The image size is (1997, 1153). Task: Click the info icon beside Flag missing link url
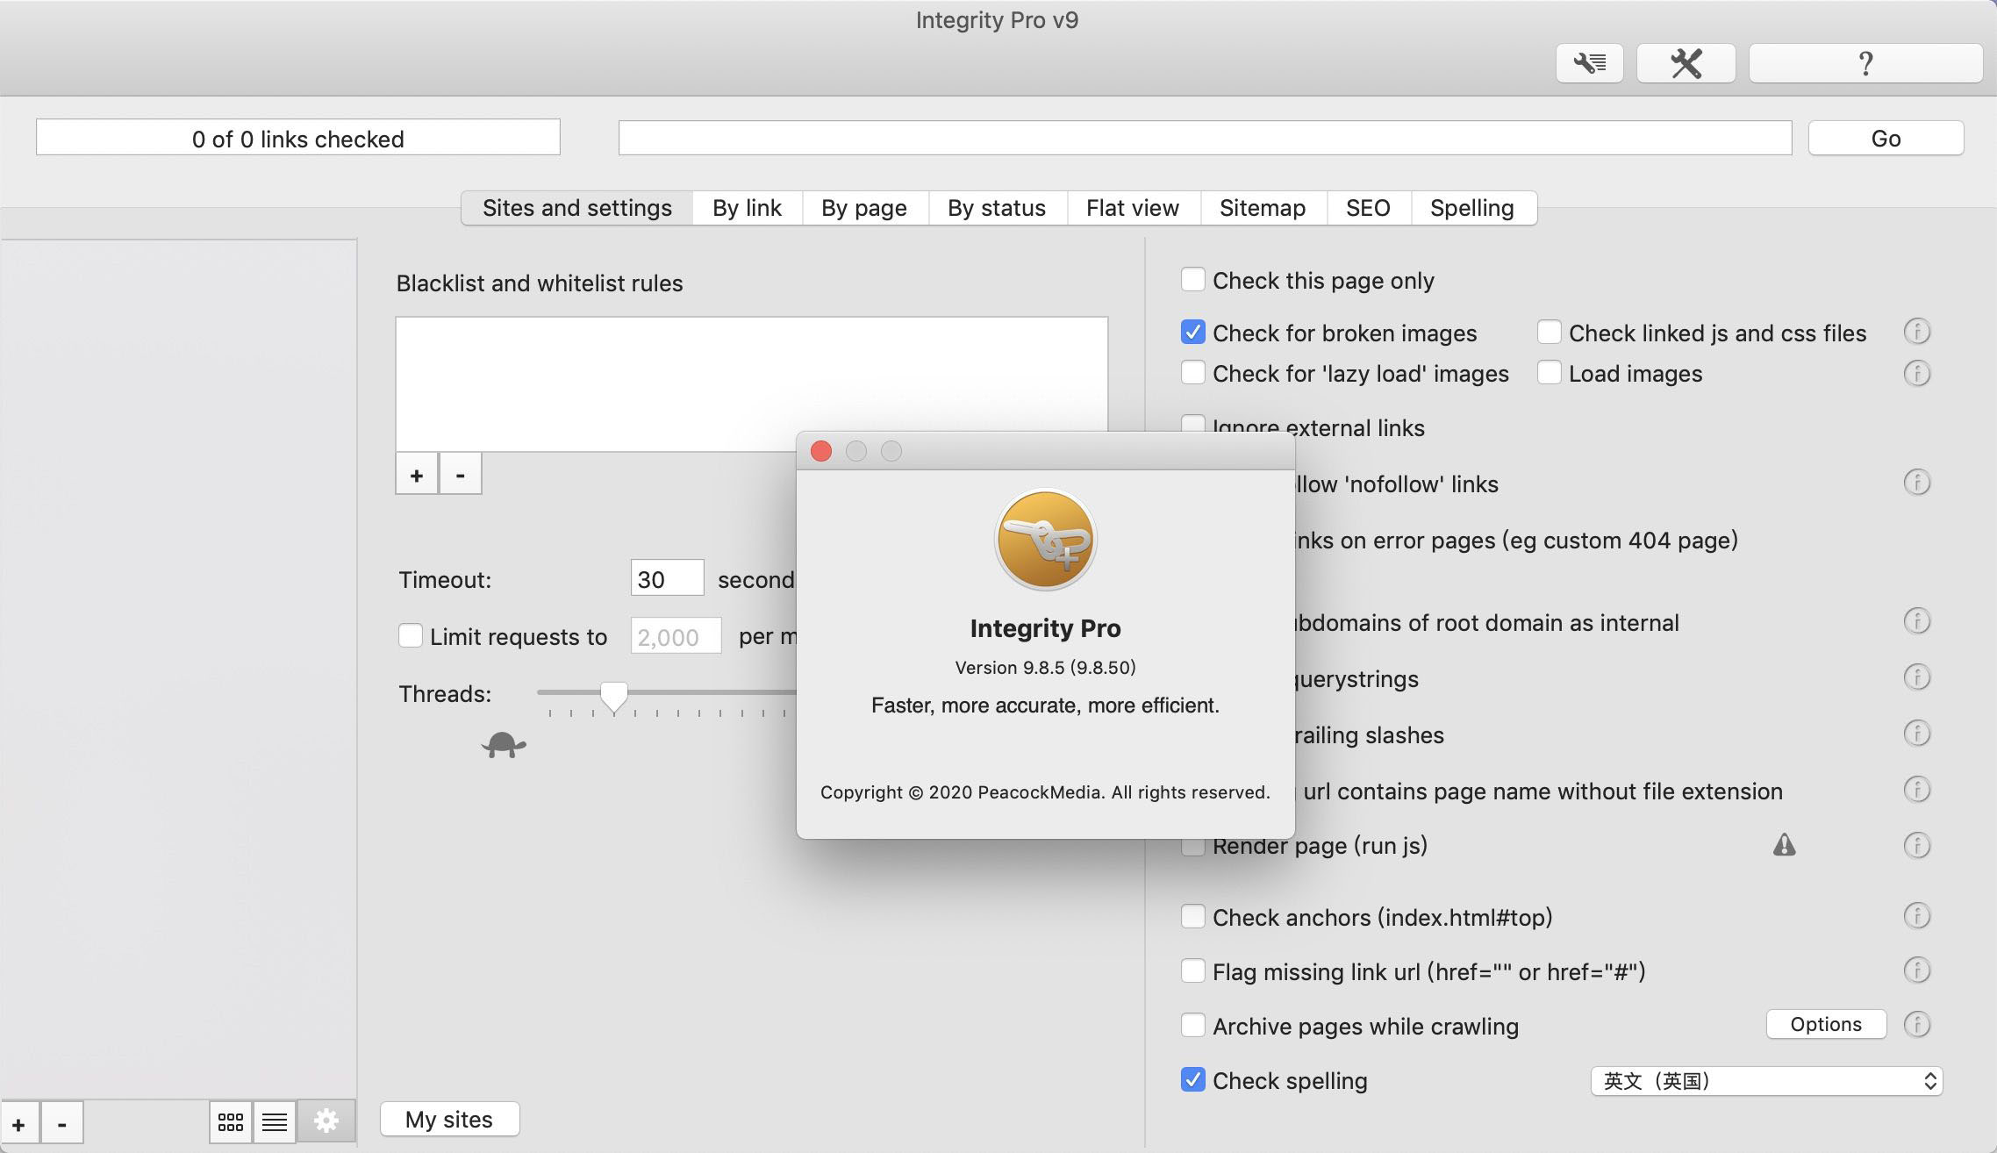pos(1916,970)
